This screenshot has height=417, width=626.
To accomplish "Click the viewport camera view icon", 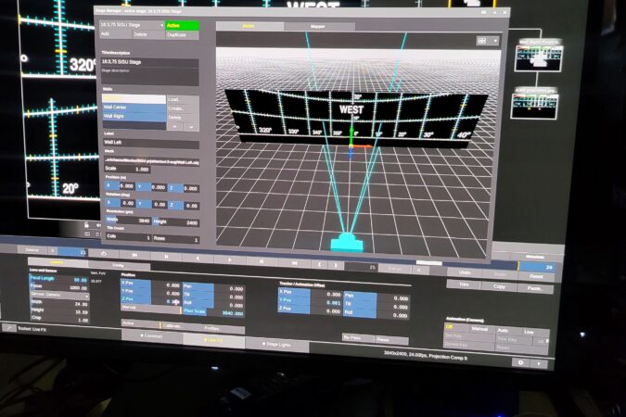I will 481,41.
